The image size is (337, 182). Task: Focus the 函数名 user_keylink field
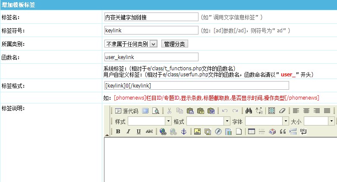151,57
